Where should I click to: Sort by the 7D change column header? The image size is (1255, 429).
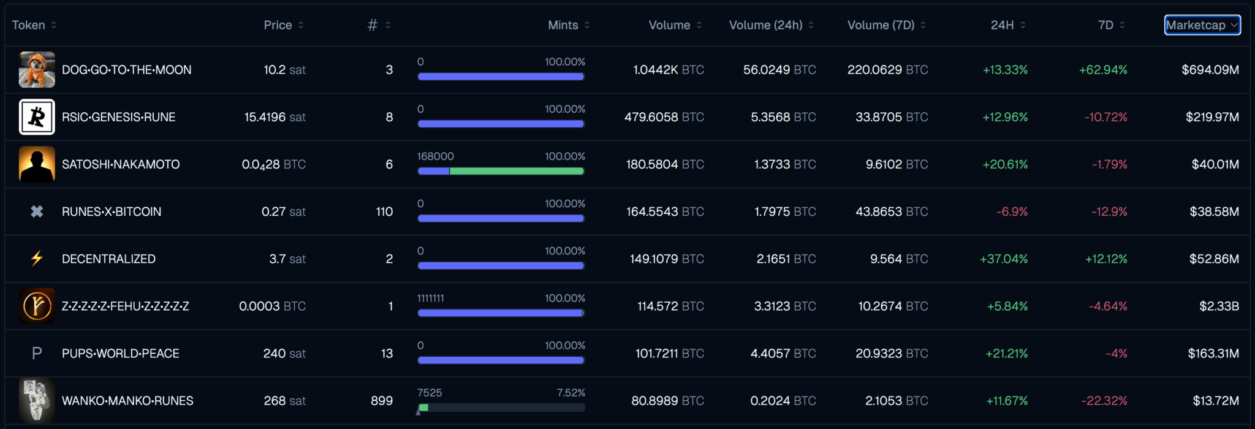click(x=1111, y=25)
